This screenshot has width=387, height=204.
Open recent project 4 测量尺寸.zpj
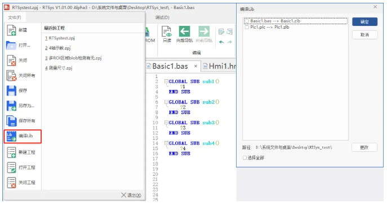[59, 68]
